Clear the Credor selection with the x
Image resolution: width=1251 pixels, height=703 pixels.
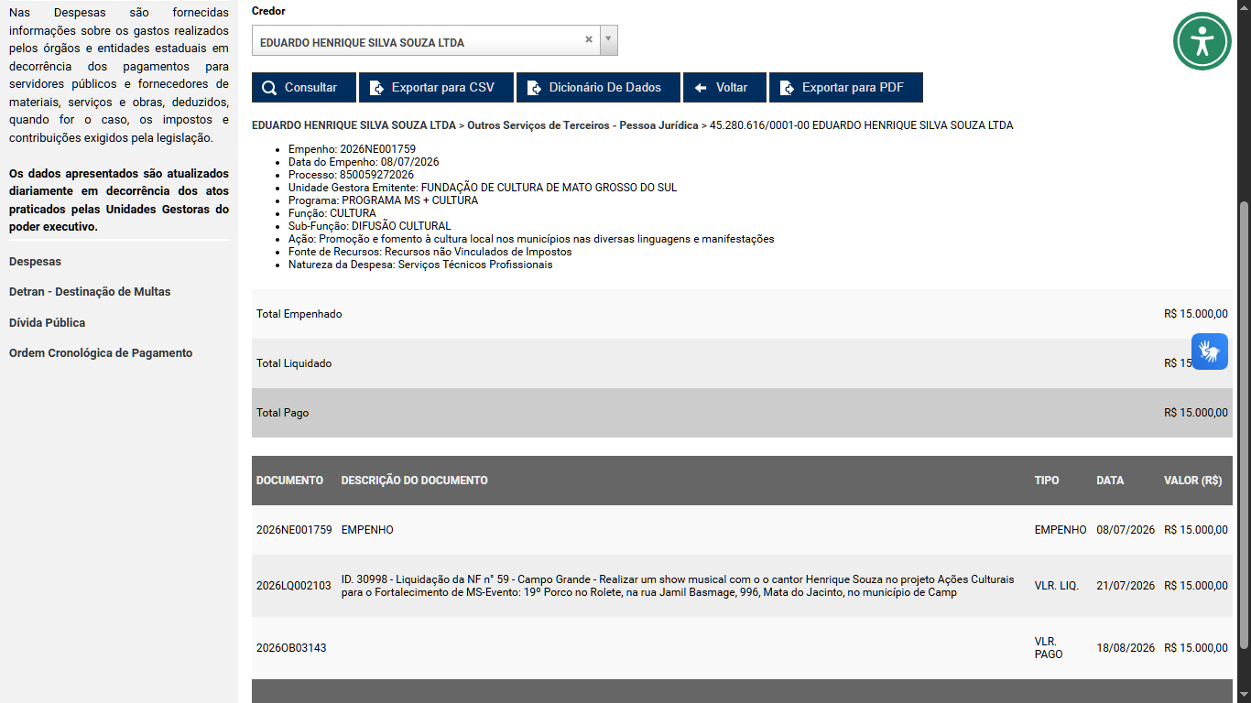click(589, 39)
